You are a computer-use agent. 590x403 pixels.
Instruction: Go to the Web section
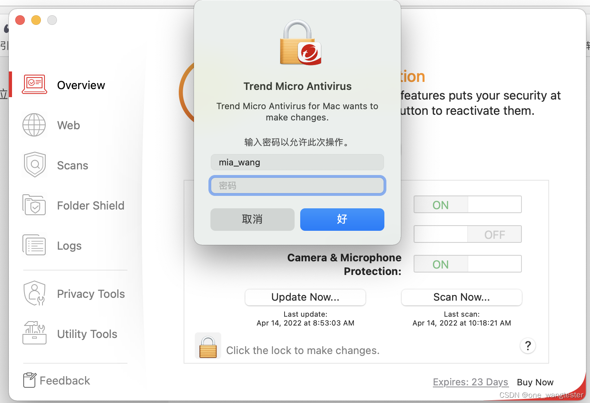click(69, 125)
